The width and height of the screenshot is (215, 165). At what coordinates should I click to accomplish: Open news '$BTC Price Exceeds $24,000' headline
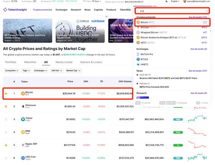pyautogui.click(x=154, y=87)
